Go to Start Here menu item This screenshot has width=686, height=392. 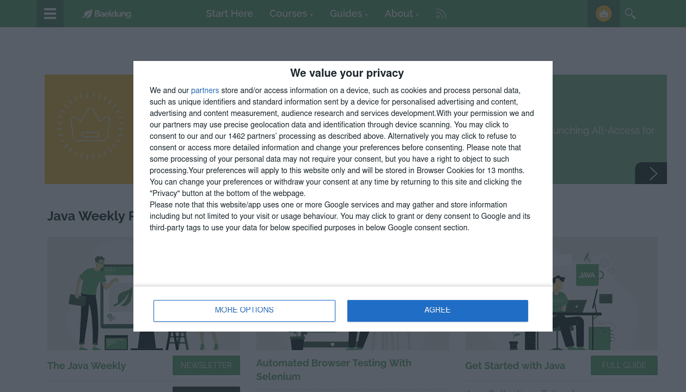pos(229,14)
